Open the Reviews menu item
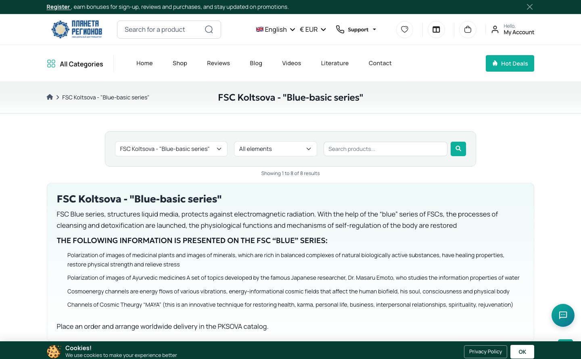Viewport: 581px width, 359px height. [218, 63]
